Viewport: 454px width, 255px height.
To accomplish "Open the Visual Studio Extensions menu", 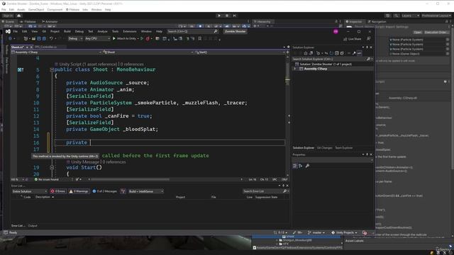I will 130,31.
